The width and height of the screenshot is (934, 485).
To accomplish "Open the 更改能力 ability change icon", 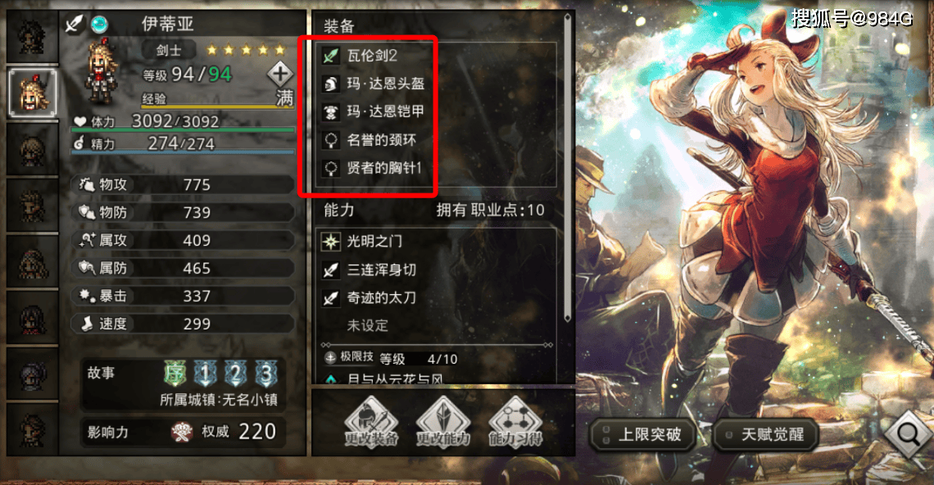I will click(442, 422).
